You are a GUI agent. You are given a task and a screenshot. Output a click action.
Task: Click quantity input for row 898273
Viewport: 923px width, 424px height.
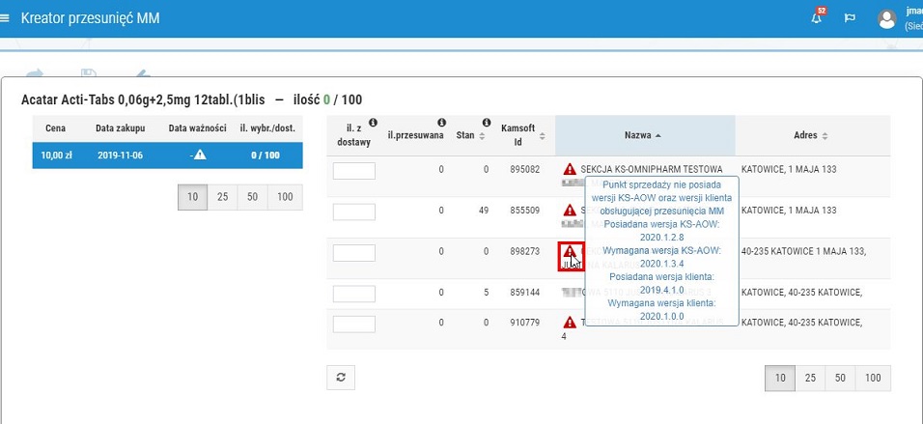(x=353, y=253)
